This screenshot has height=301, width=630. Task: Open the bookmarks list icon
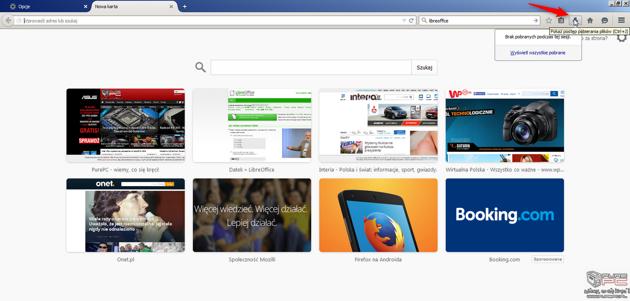(x=561, y=21)
